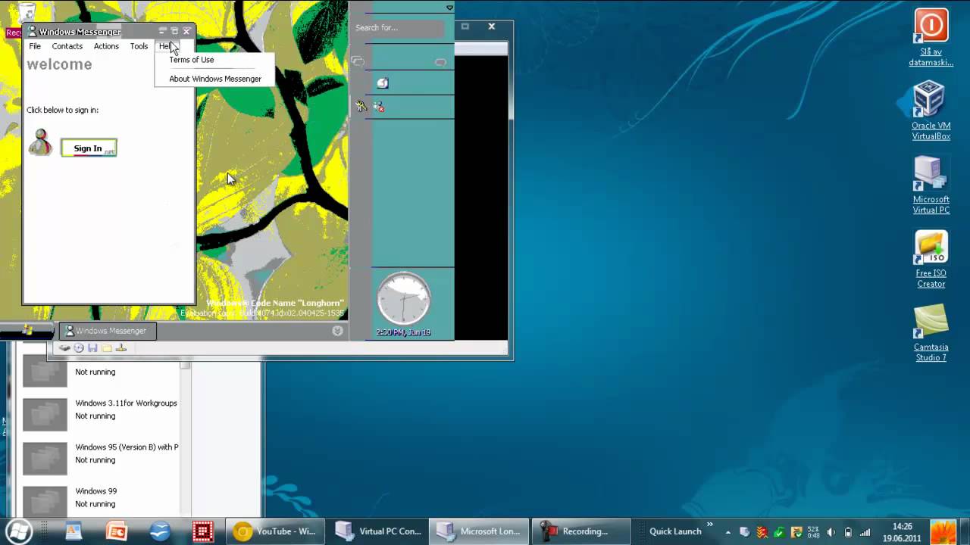Click the Windows 99 machine thumbnail
Viewport: 970px width, 545px height.
coord(45,501)
